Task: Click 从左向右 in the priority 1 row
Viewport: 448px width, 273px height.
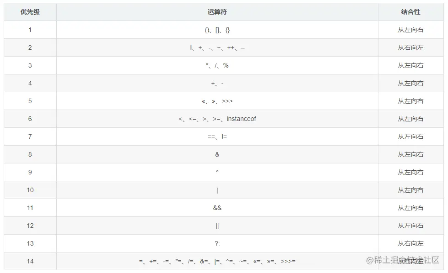Action: coord(410,30)
